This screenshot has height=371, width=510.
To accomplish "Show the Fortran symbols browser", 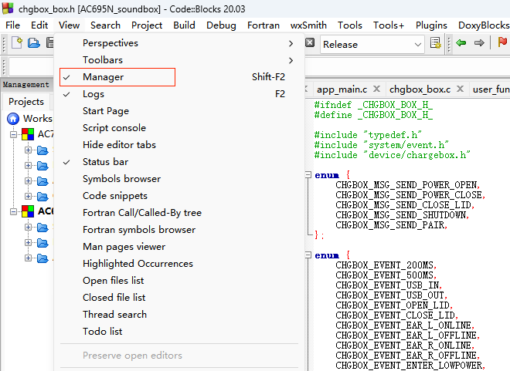I will point(179,230).
